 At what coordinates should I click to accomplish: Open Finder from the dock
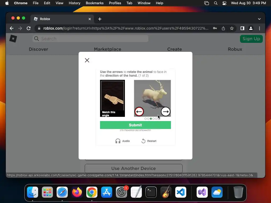33,192
